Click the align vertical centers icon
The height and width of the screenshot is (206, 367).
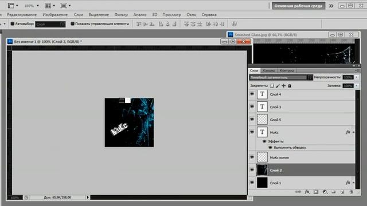click(x=145, y=24)
